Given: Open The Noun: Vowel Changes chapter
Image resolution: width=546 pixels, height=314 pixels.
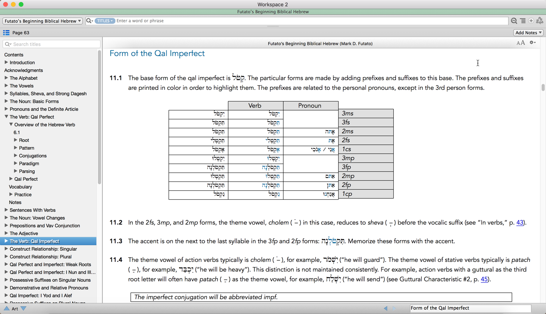Looking at the screenshot, I should (37, 218).
